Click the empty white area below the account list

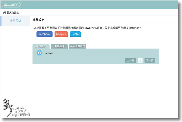[x=100, y=90]
